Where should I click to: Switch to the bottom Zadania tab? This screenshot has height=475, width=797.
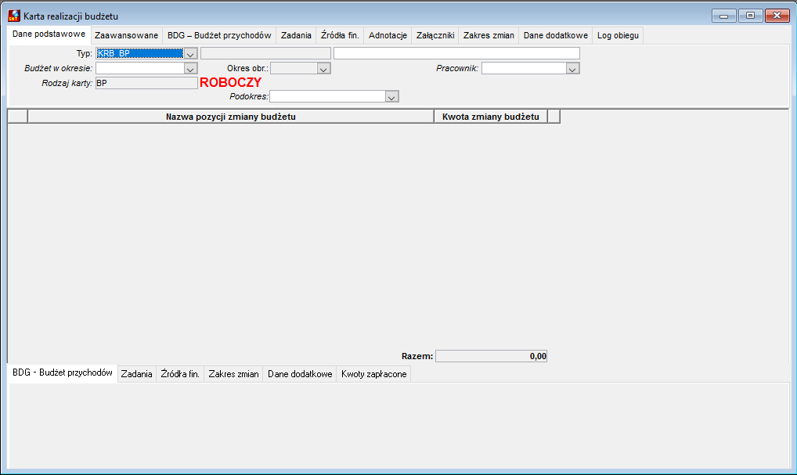(x=136, y=374)
